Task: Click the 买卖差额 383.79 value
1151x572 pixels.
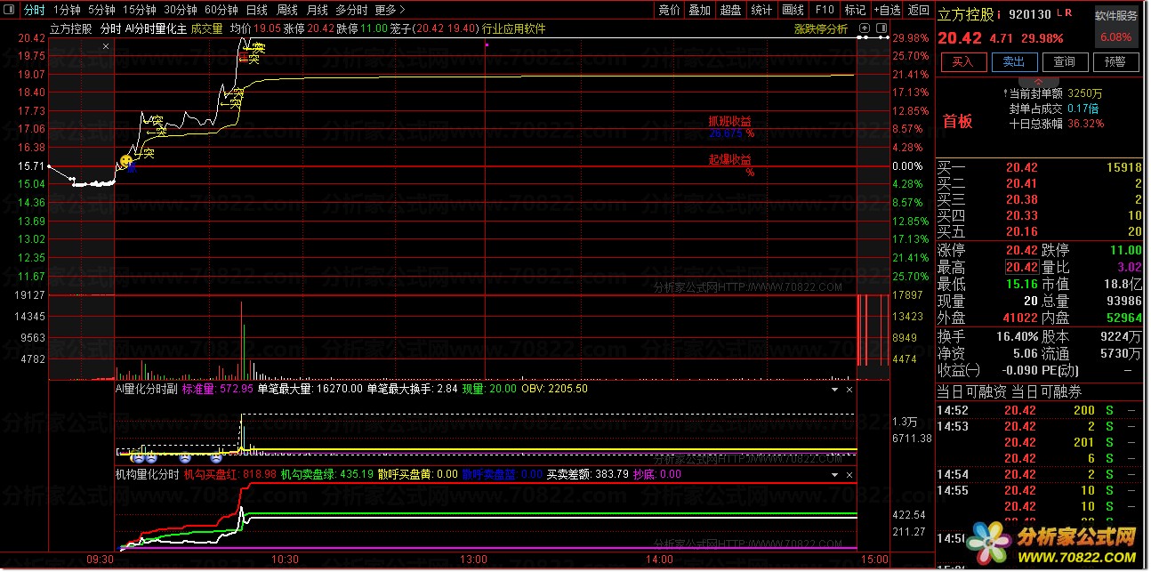Action: pos(610,475)
